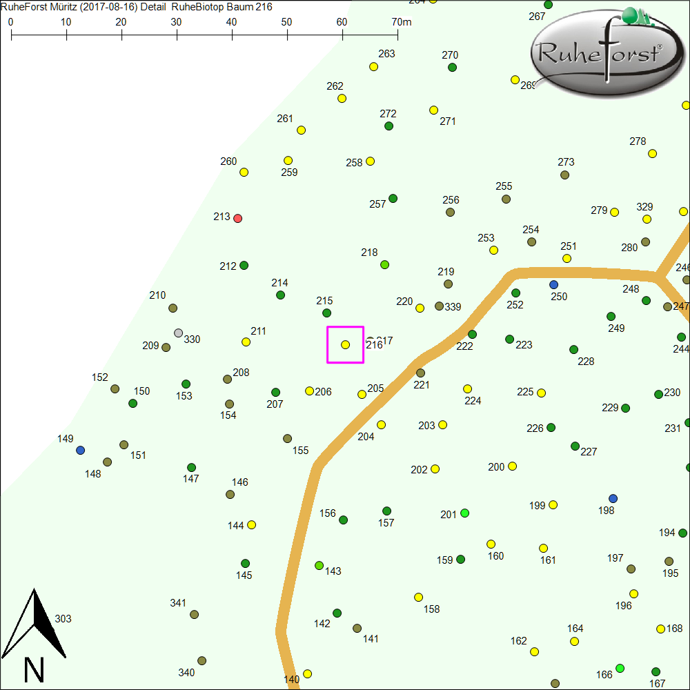690x690 pixels.
Task: Click the red tree marker 213
Action: 238,219
